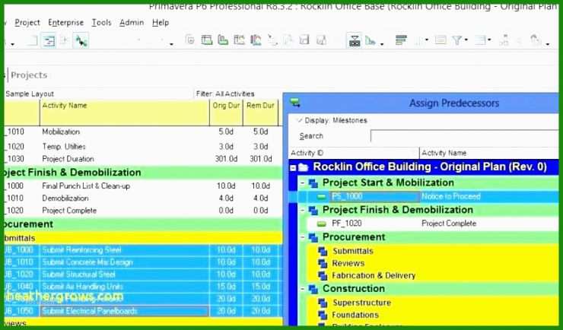Collapse Project Finish & Demobilization group in dialog
The height and width of the screenshot is (330, 563).
(302, 210)
